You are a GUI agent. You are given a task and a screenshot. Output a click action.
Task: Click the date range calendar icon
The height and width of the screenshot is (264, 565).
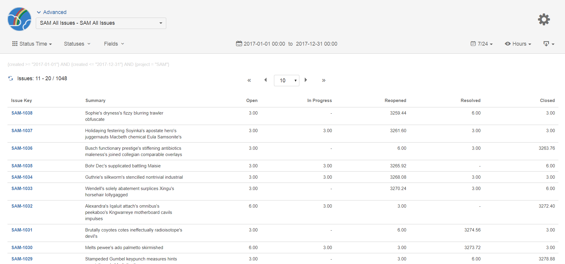tap(239, 44)
